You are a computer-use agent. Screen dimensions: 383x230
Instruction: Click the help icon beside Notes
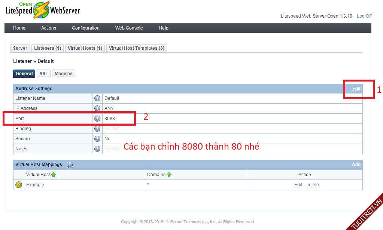[97, 149]
